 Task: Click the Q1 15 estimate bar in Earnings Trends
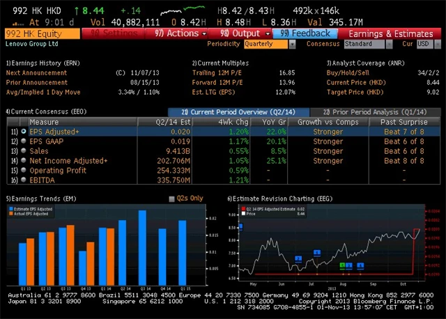[x=183, y=253]
